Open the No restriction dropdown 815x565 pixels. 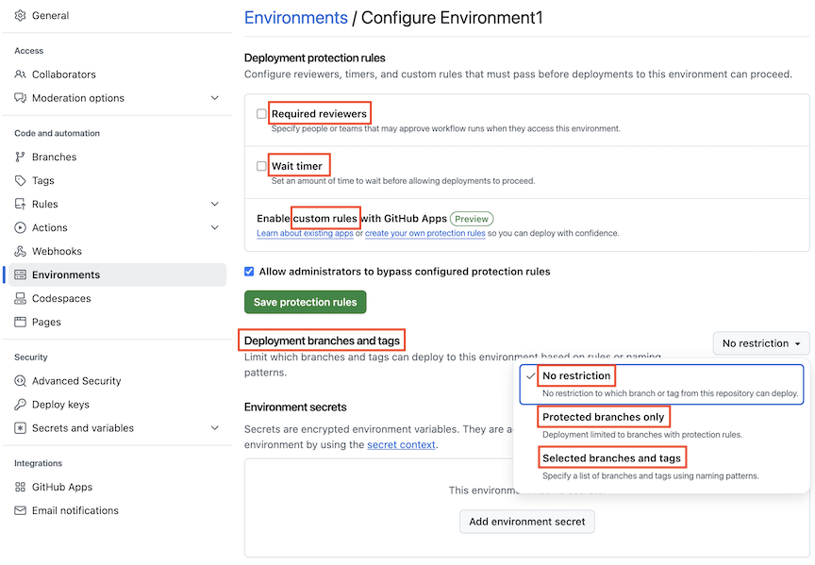point(760,342)
